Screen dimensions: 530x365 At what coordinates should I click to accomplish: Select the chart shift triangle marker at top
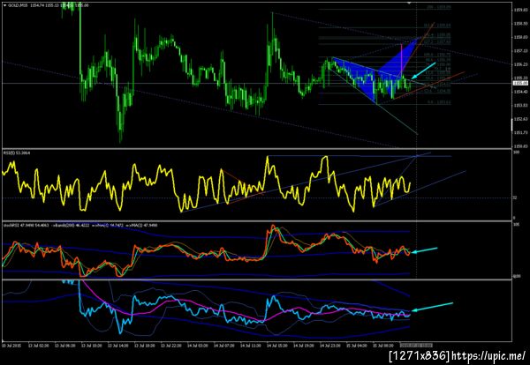tap(409, 3)
